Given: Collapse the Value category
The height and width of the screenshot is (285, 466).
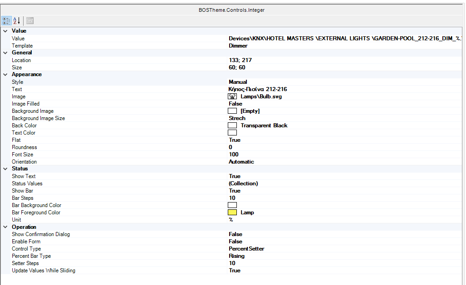Looking at the screenshot, I should (5, 31).
